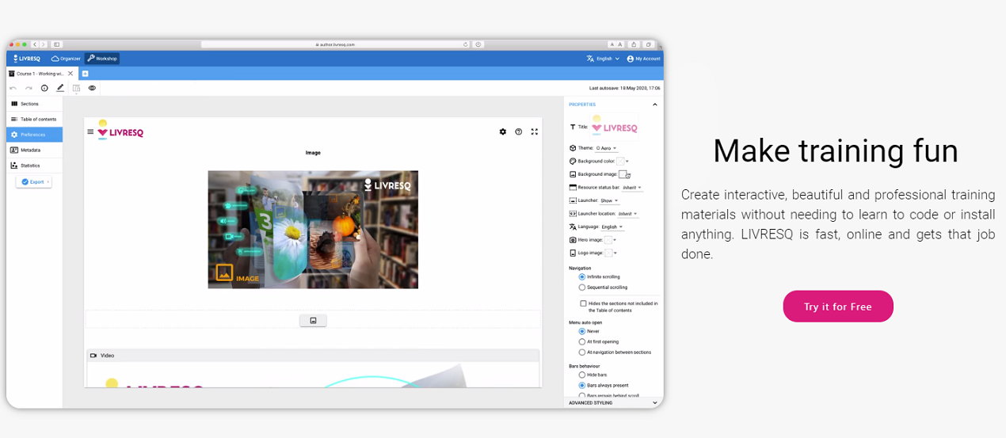Select Never for Menu auto open
Image resolution: width=1006 pixels, height=438 pixels.
point(582,332)
